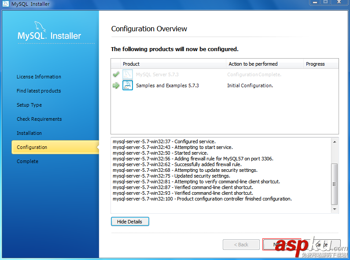The width and height of the screenshot is (350, 260).
Task: Click the log line 'Started service.'
Action: coord(161,153)
